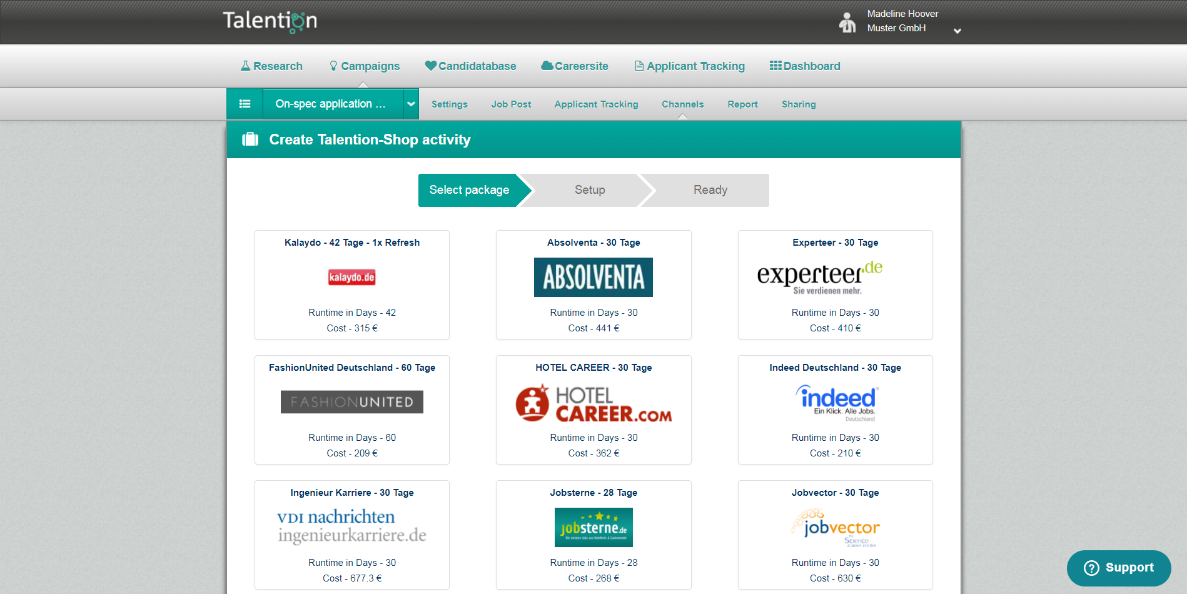
Task: Click Experteer cost 410 € text
Action: click(836, 328)
